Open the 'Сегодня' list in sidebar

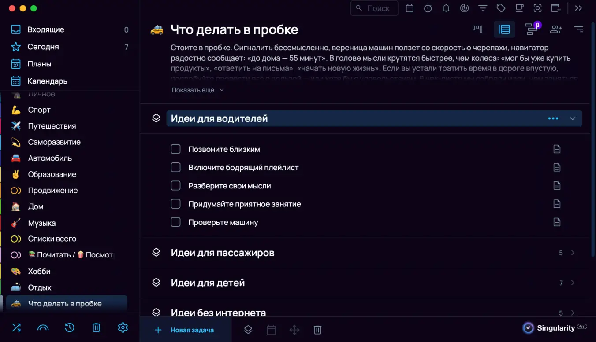(42, 47)
